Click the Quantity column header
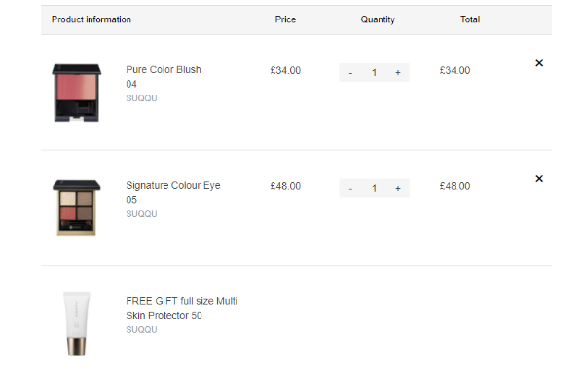Image resolution: width=584 pixels, height=379 pixels. click(x=378, y=19)
